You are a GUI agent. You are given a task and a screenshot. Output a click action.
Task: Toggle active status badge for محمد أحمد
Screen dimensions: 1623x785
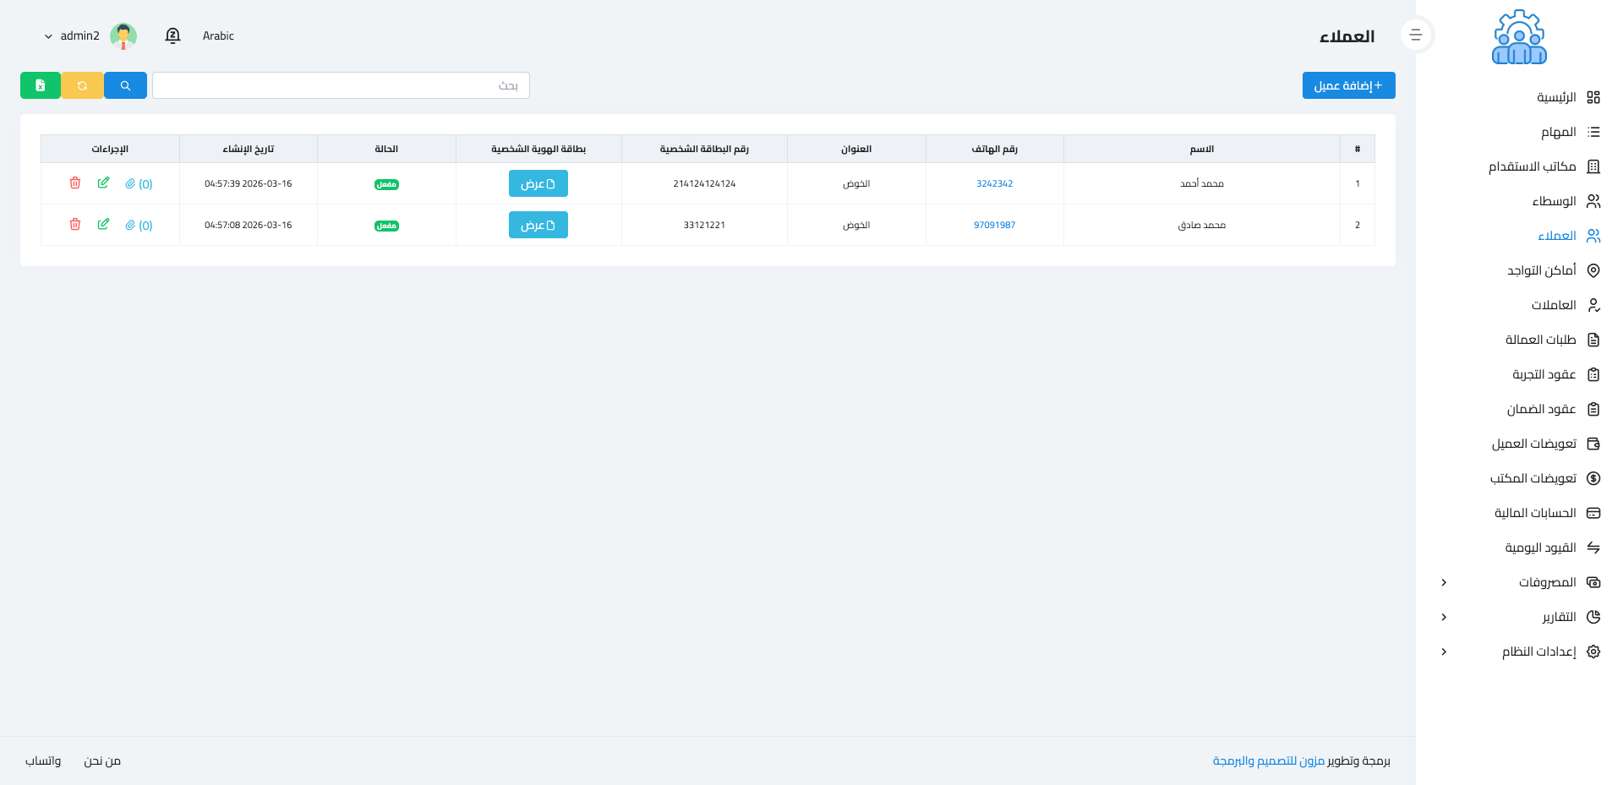tap(386, 184)
